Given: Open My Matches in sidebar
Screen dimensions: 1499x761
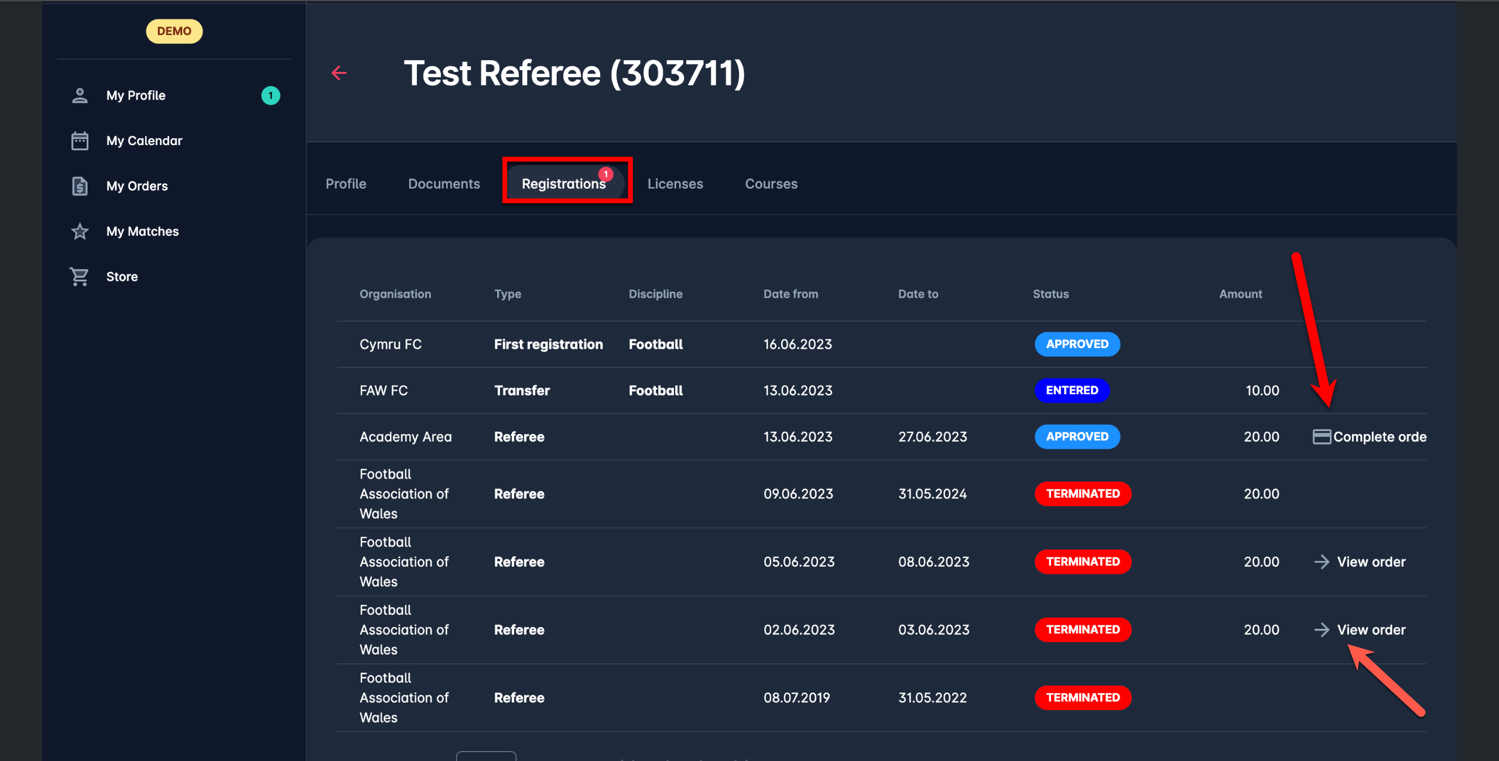Looking at the screenshot, I should [x=142, y=232].
